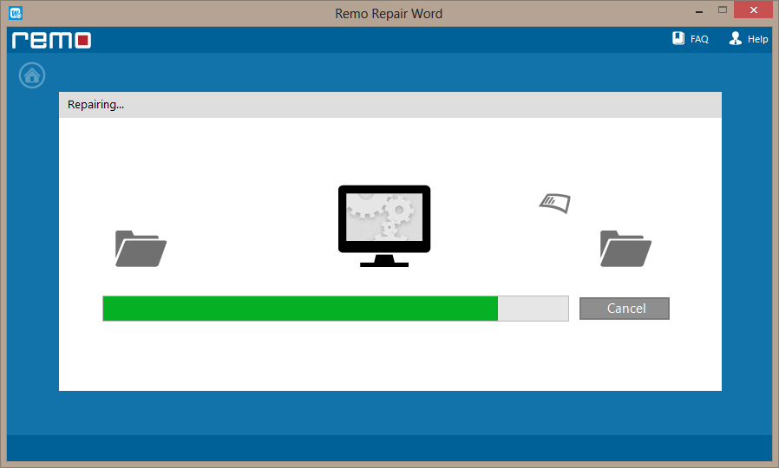Click the "Repairing..." status text

tap(96, 105)
